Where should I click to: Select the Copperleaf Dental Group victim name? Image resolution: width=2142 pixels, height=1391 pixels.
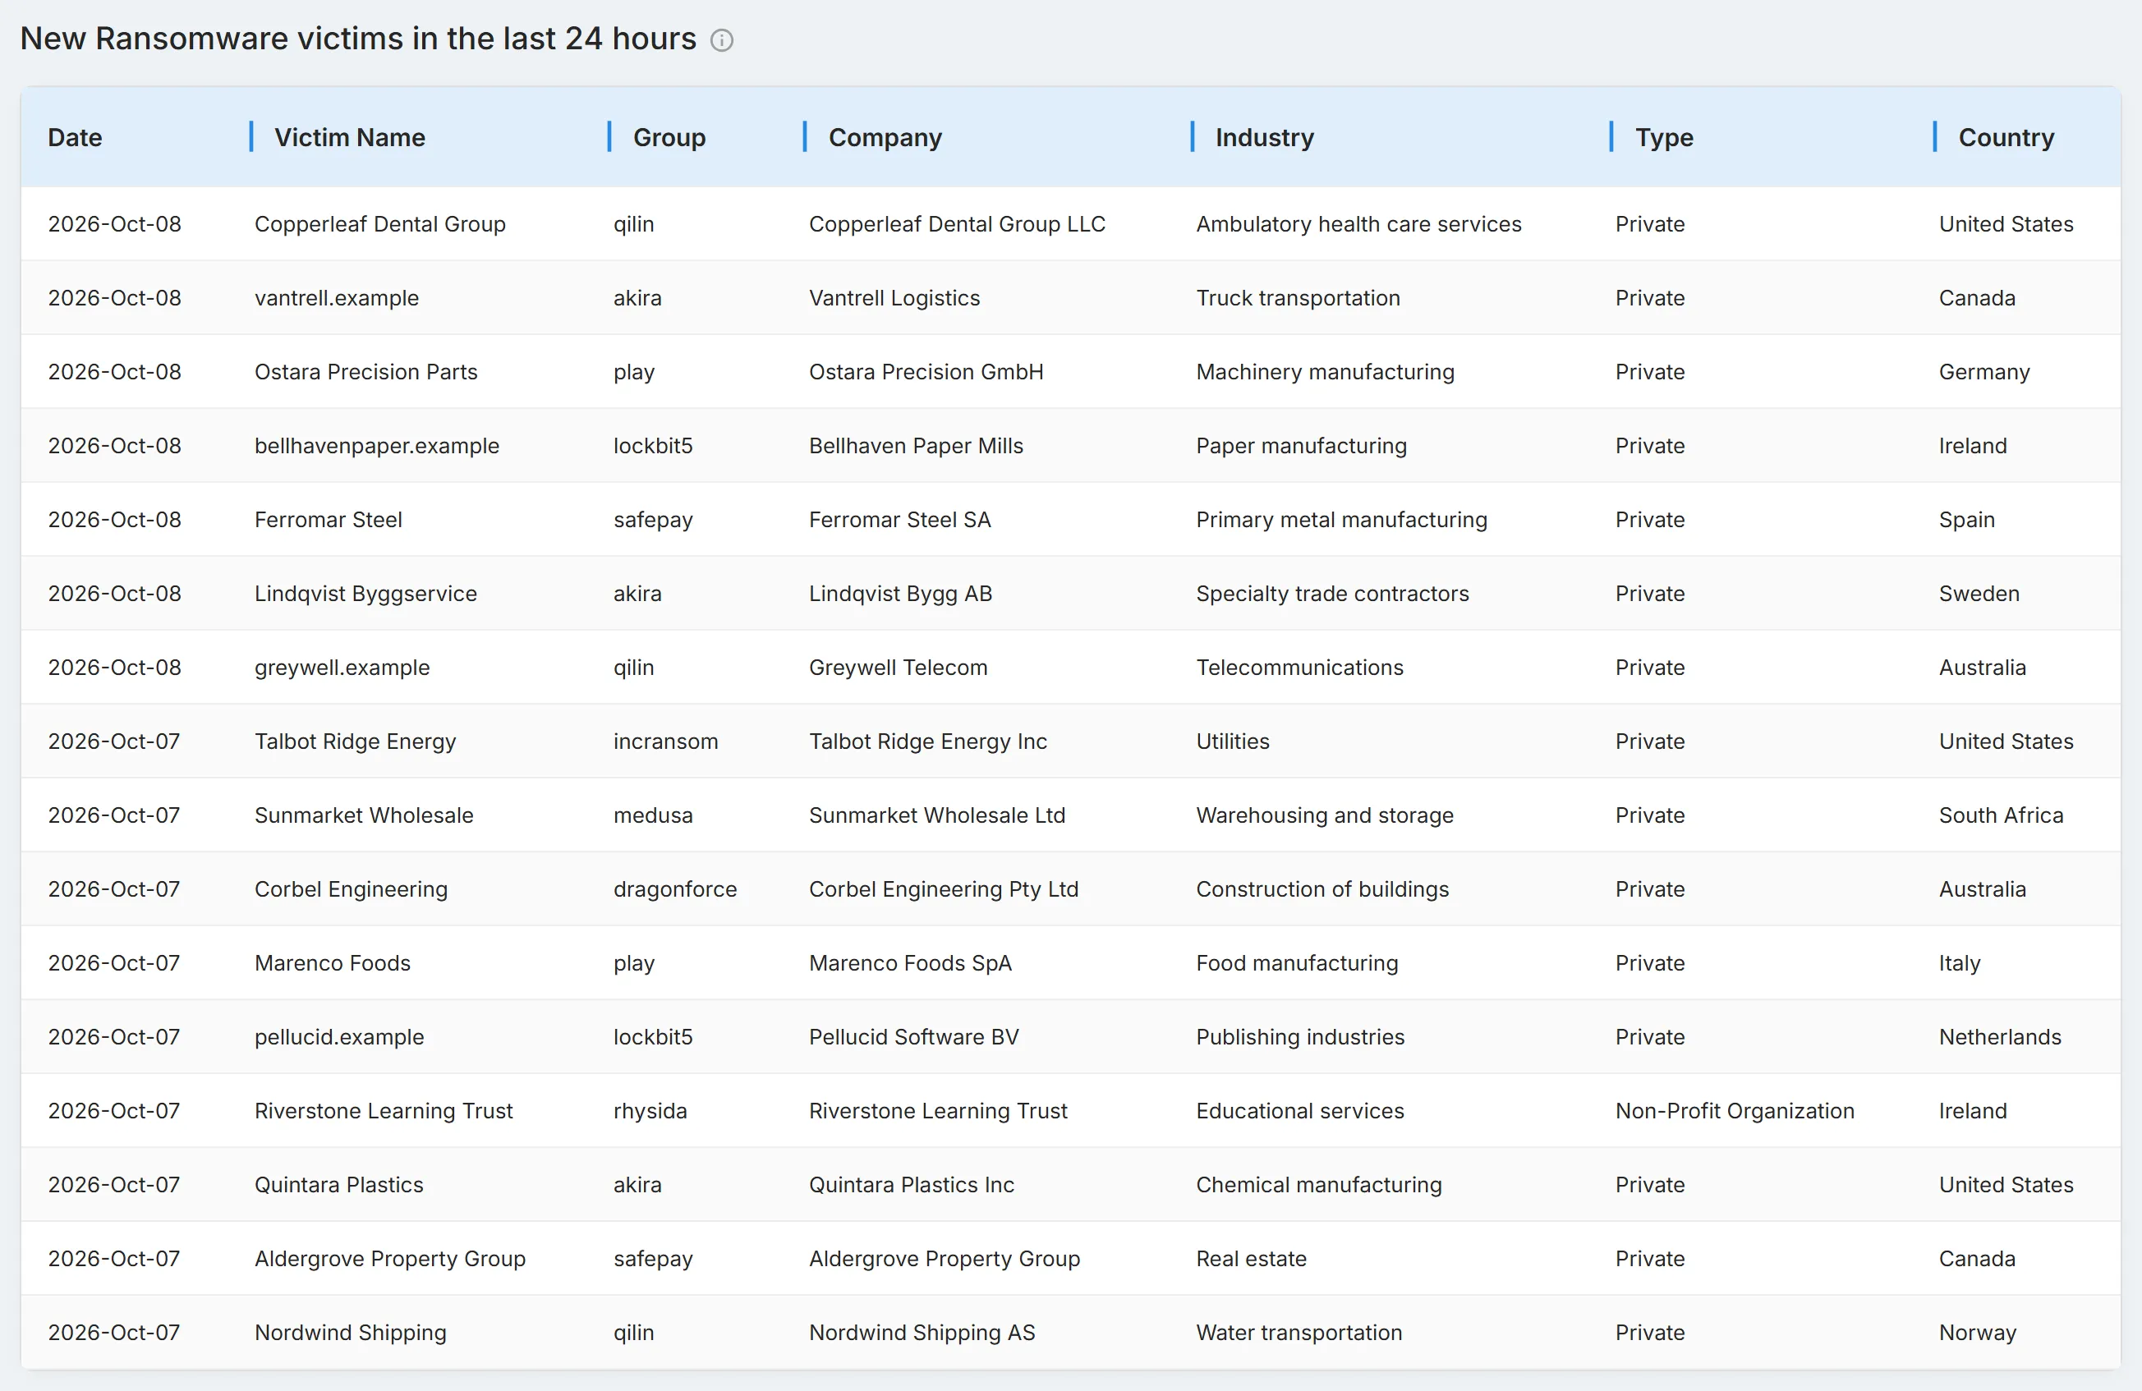[x=379, y=224]
